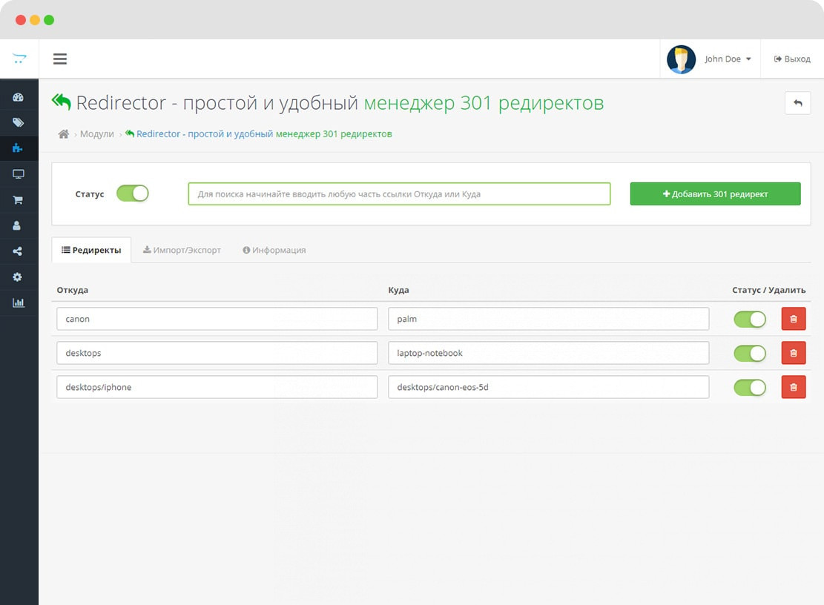The image size is (824, 605).
Task: Toggle the main module Статус switch
Action: 133,194
